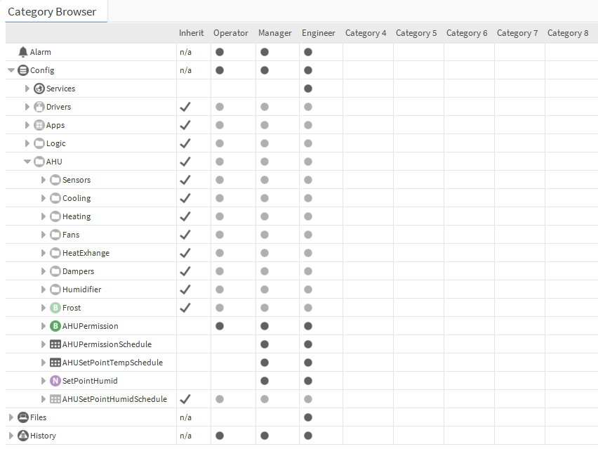Select the Frost boolean point icon
Screen dimensions: 598x449
(x=55, y=307)
